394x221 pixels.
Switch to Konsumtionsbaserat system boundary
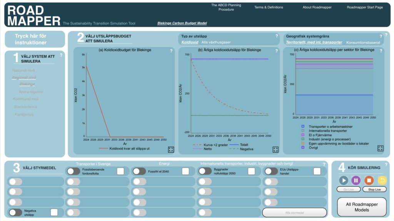pyautogui.click(x=363, y=42)
